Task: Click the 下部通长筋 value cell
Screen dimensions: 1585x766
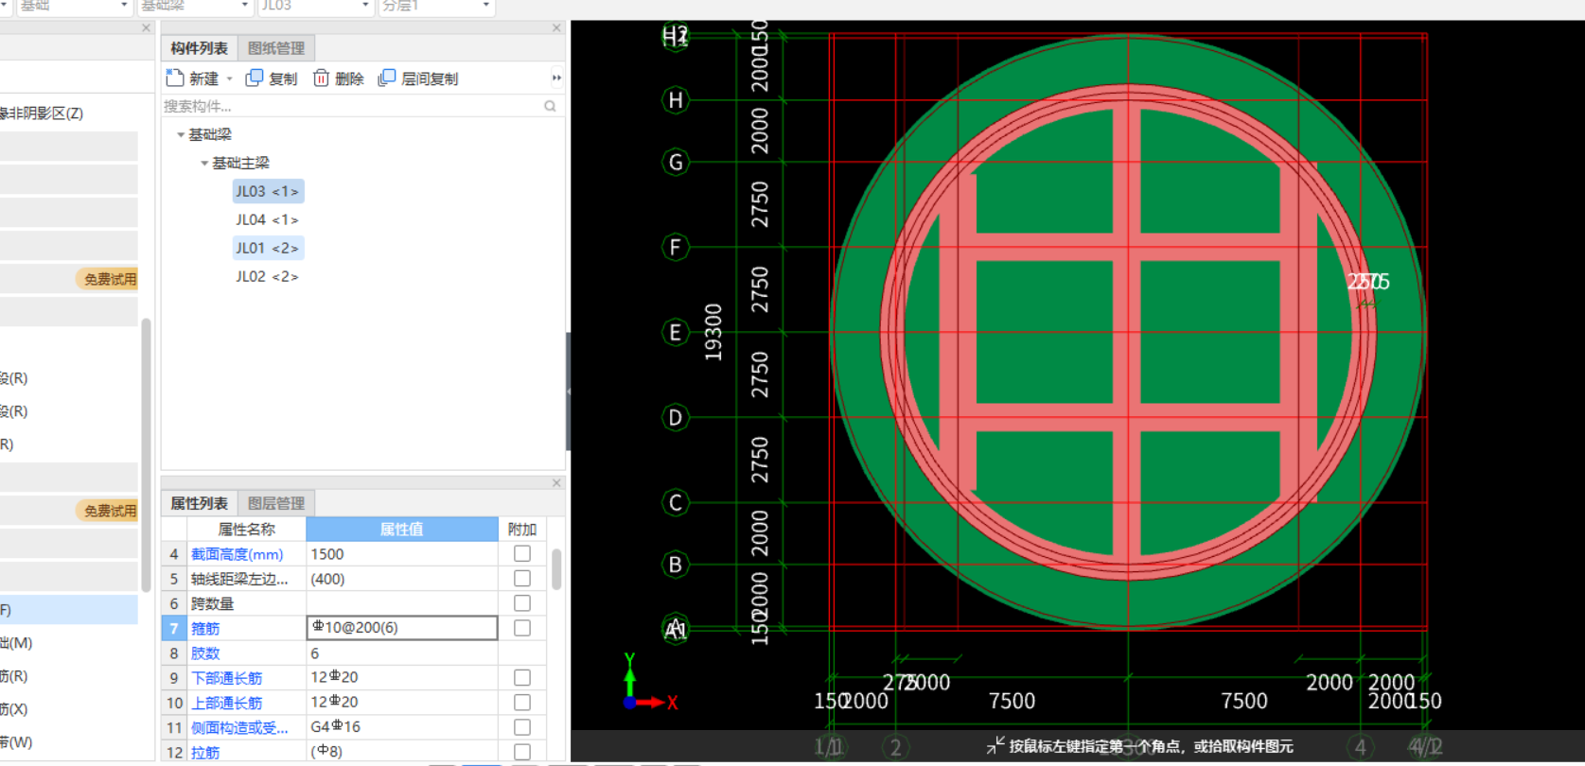Action: coord(402,677)
